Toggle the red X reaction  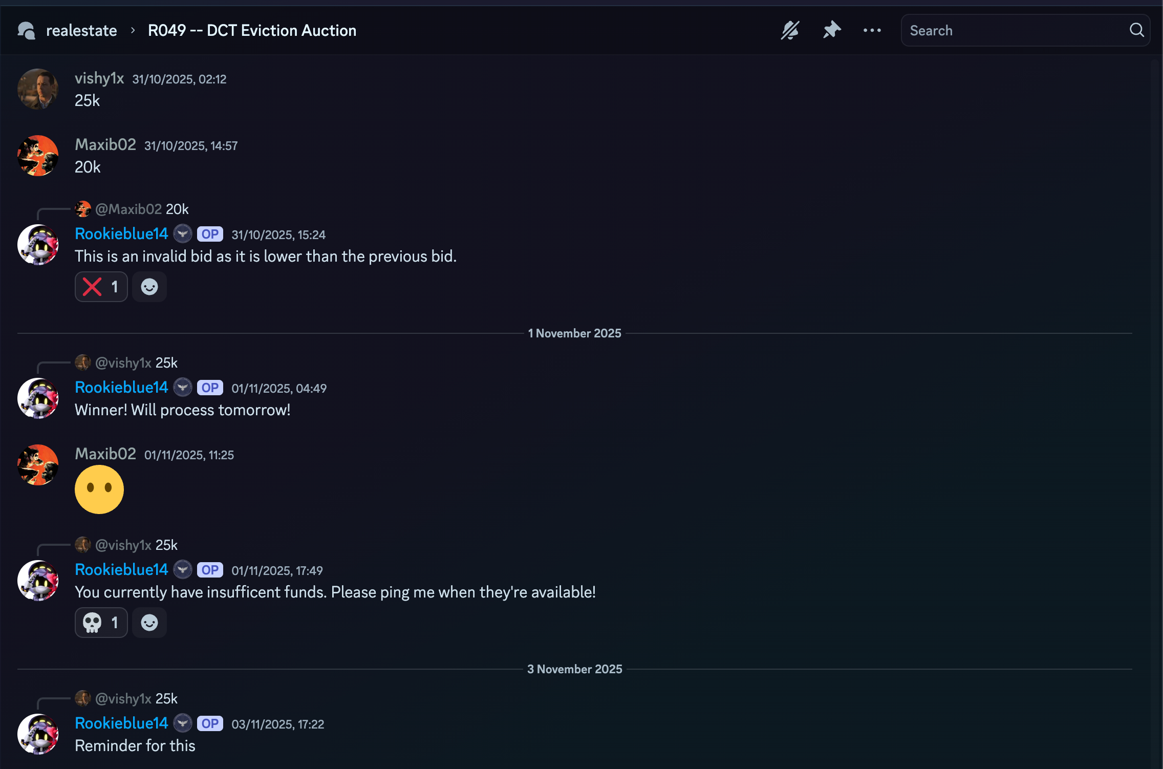101,287
